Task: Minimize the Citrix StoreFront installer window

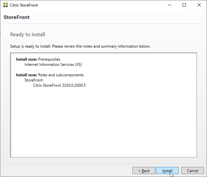Action: [x=169, y=5]
